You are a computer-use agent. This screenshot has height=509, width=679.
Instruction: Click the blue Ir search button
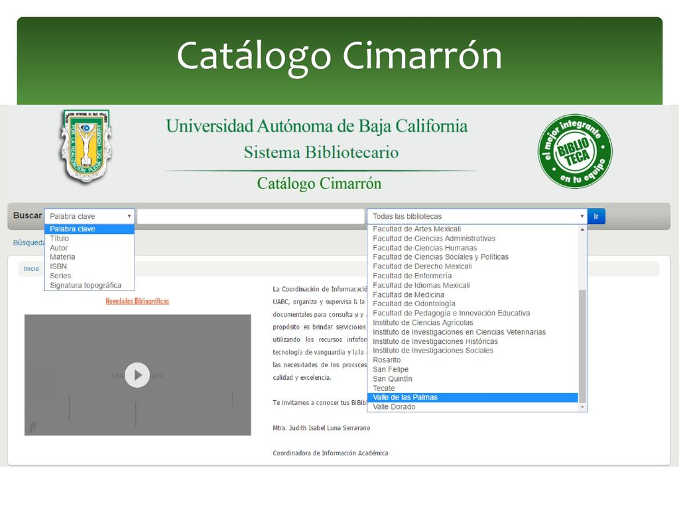(596, 217)
